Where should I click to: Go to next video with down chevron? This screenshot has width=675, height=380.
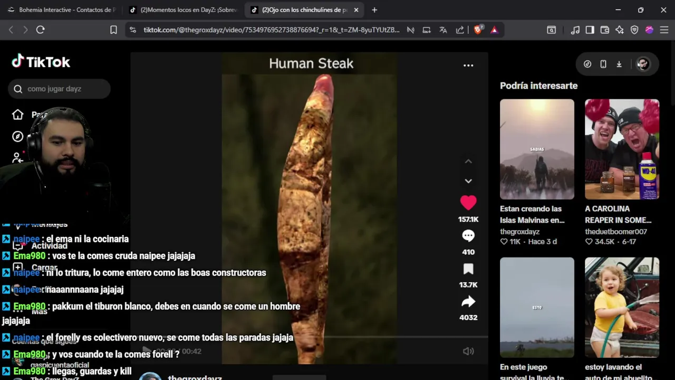pos(468,180)
